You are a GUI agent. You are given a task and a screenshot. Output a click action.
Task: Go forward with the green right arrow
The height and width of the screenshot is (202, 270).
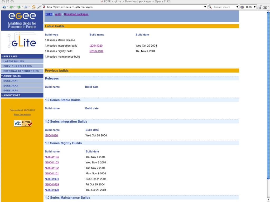click(19, 7)
